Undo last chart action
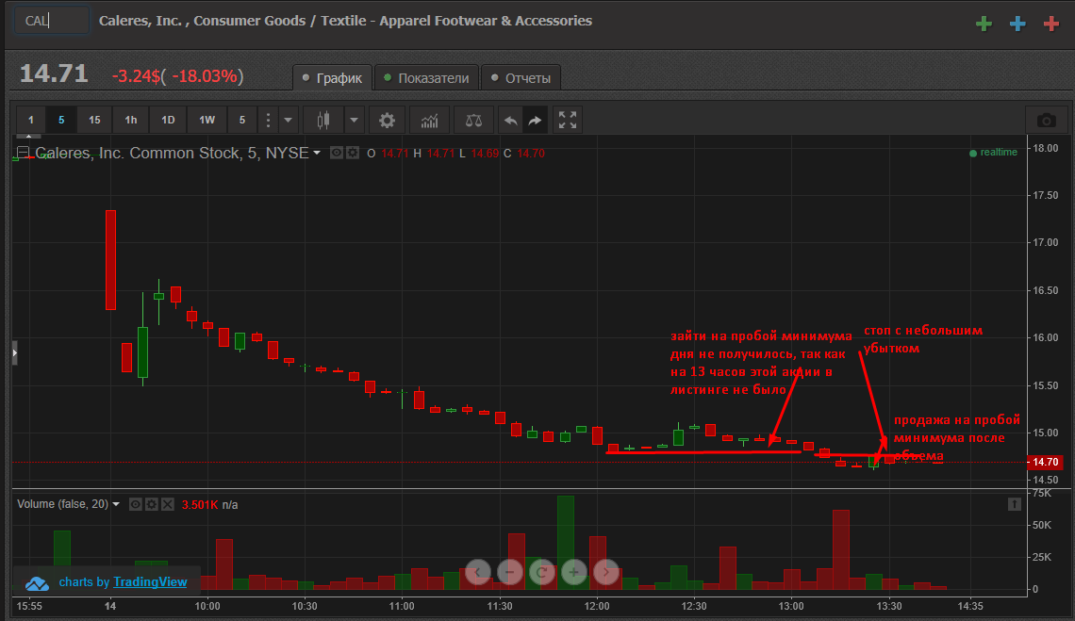 click(510, 121)
